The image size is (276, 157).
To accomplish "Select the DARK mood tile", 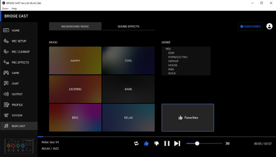I will click(128, 89).
